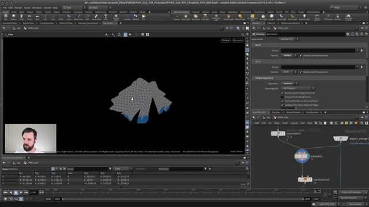369x207 pixels.
Task: Add a Sky Light from the shelf
Action: point(263,17)
